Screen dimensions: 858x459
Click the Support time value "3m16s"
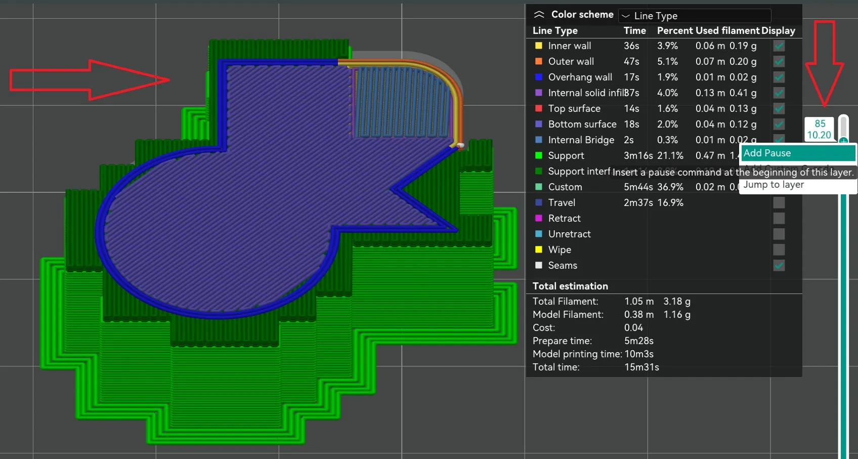(x=638, y=155)
